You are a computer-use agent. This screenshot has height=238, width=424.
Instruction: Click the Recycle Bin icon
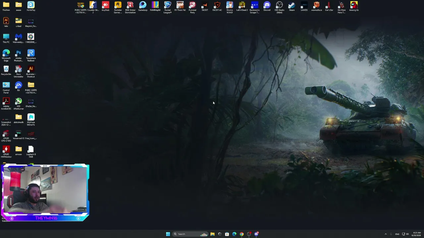click(6, 70)
